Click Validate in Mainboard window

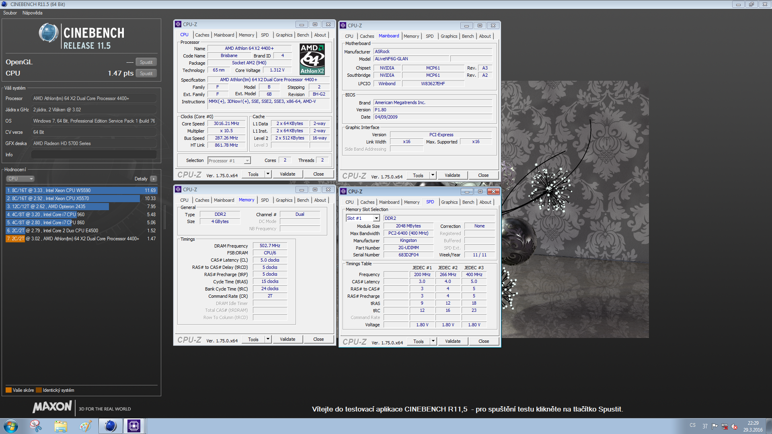(x=452, y=175)
